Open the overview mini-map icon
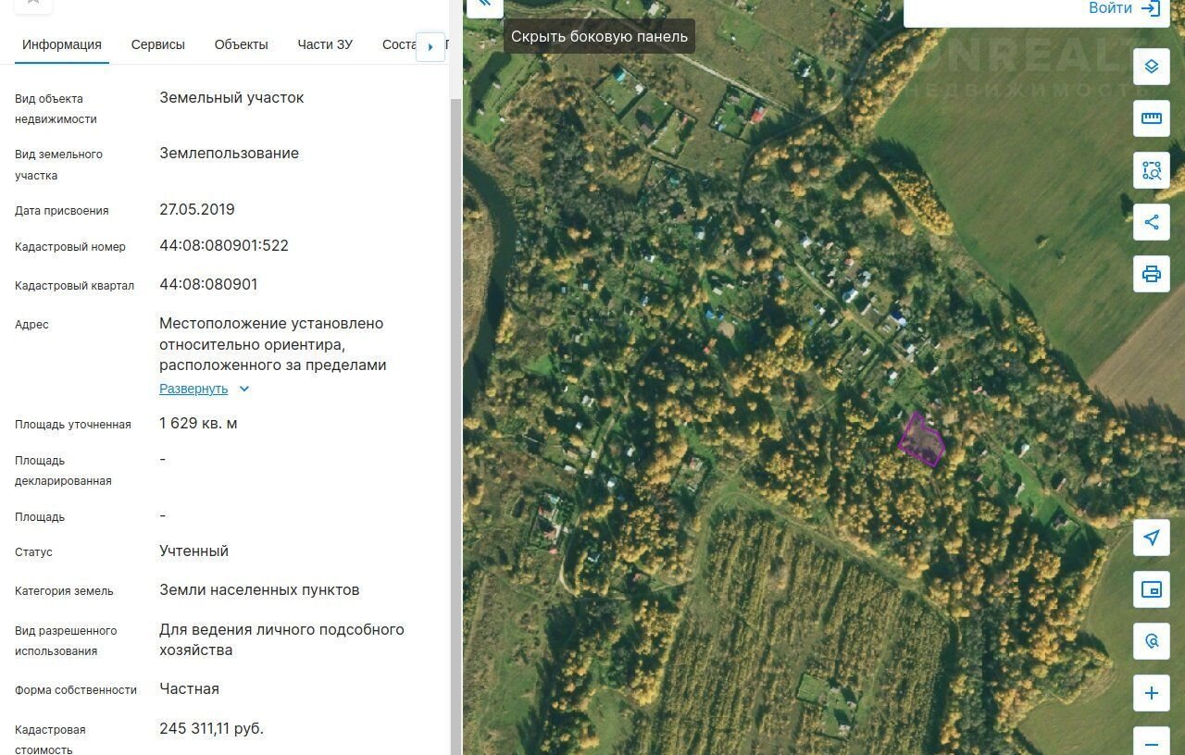 [1151, 589]
